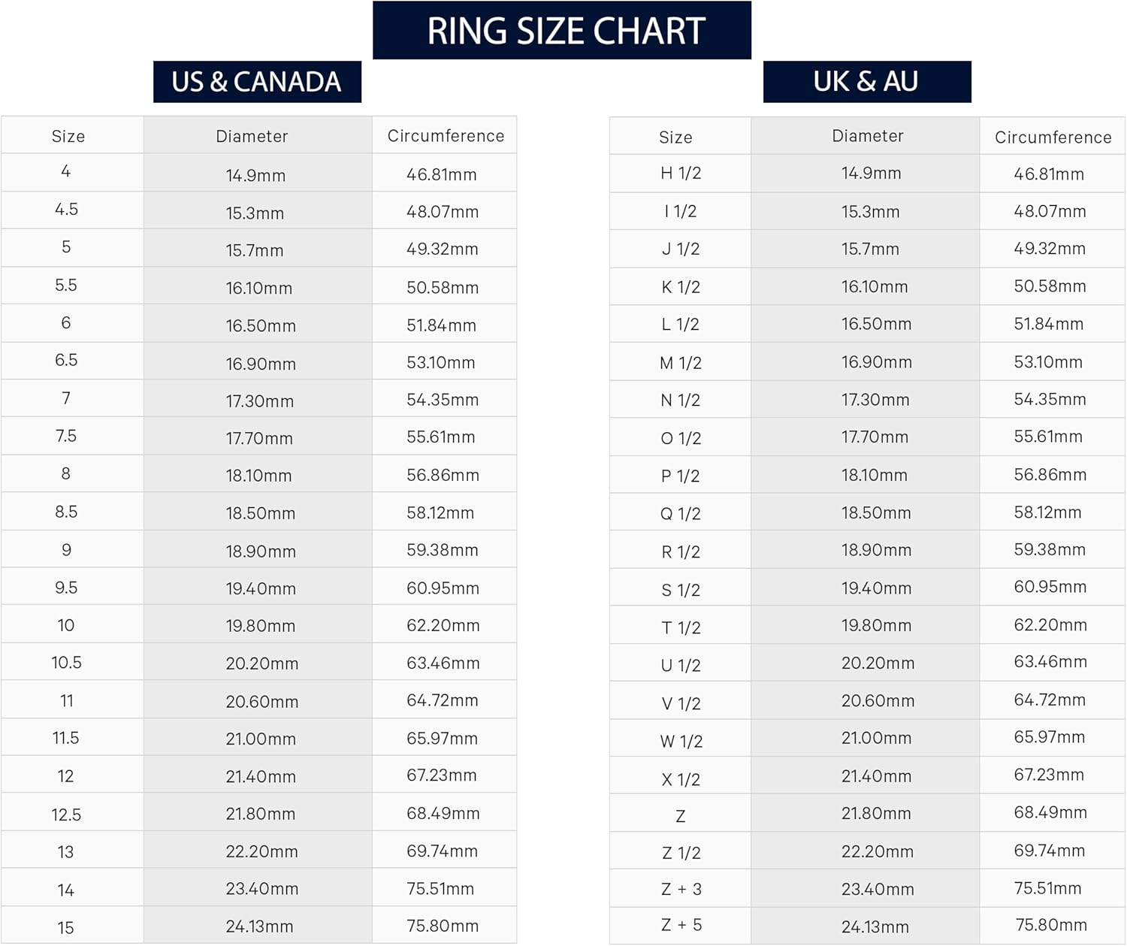Click the US table Diameter column header
The height and width of the screenshot is (946, 1127).
pyautogui.click(x=252, y=136)
